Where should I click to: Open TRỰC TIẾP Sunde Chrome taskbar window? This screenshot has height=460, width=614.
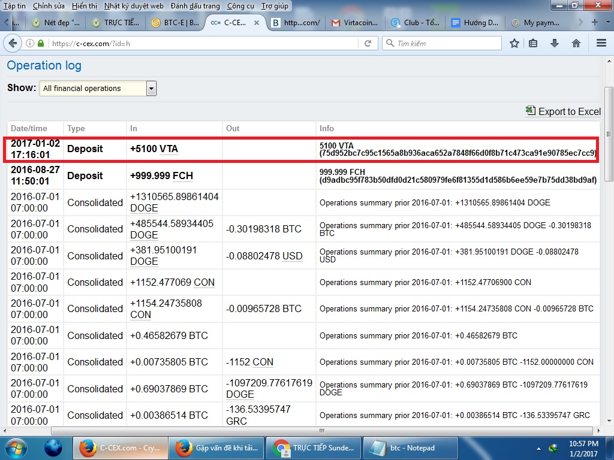314,448
